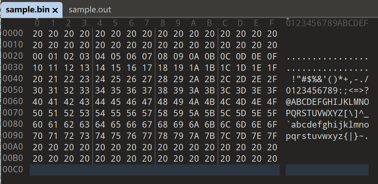Image resolution: width=378 pixels, height=184 pixels.
Task: Click hex byte 7F in row 0090
Action: (x=272, y=136)
